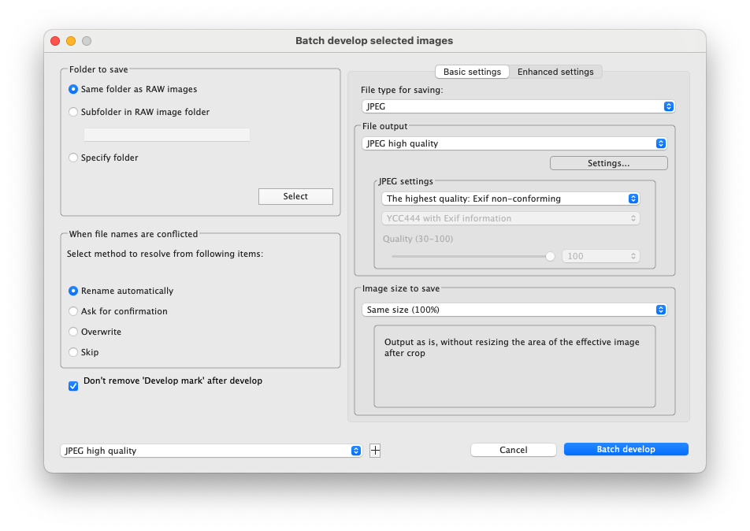Image resolution: width=750 pixels, height=531 pixels.
Task: Choose 'Subfolder in RAW image folder' option
Action: coord(74,112)
